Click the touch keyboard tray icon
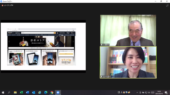The width and height of the screenshot is (170, 95). (153, 93)
